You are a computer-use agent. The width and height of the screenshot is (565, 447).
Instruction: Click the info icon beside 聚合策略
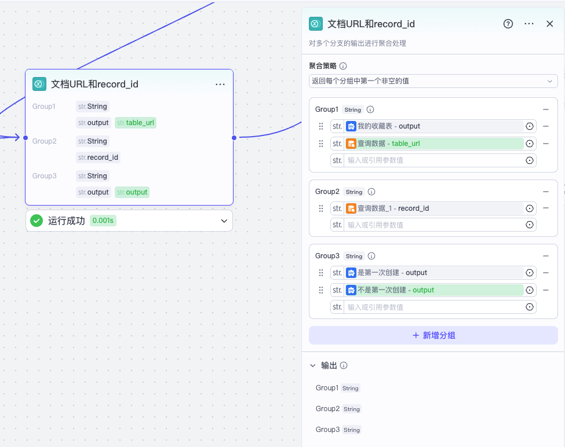click(x=343, y=66)
